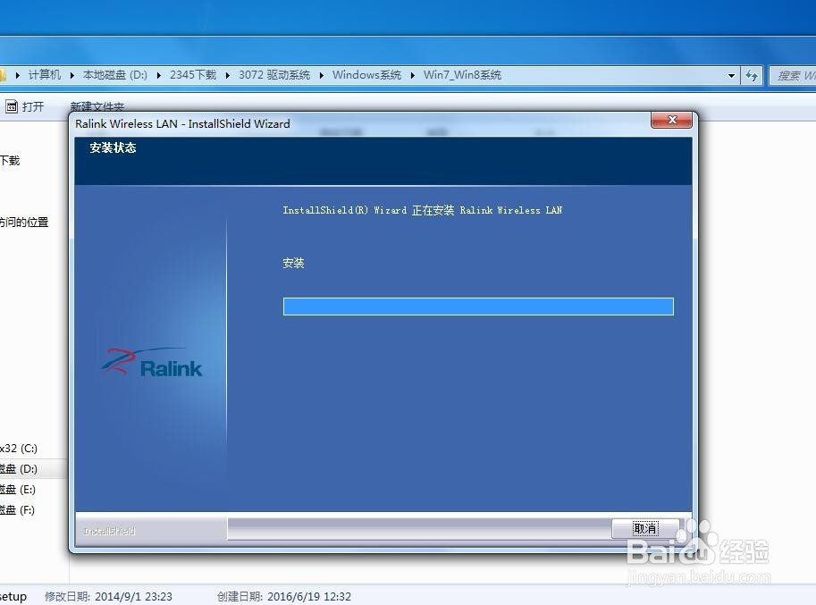Click the 安装 label above progress bar
Image resolution: width=816 pixels, height=605 pixels.
tap(293, 264)
